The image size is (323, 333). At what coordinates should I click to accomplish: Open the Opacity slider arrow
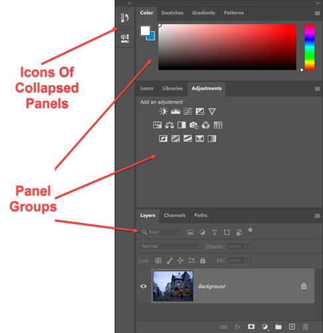[x=249, y=247]
